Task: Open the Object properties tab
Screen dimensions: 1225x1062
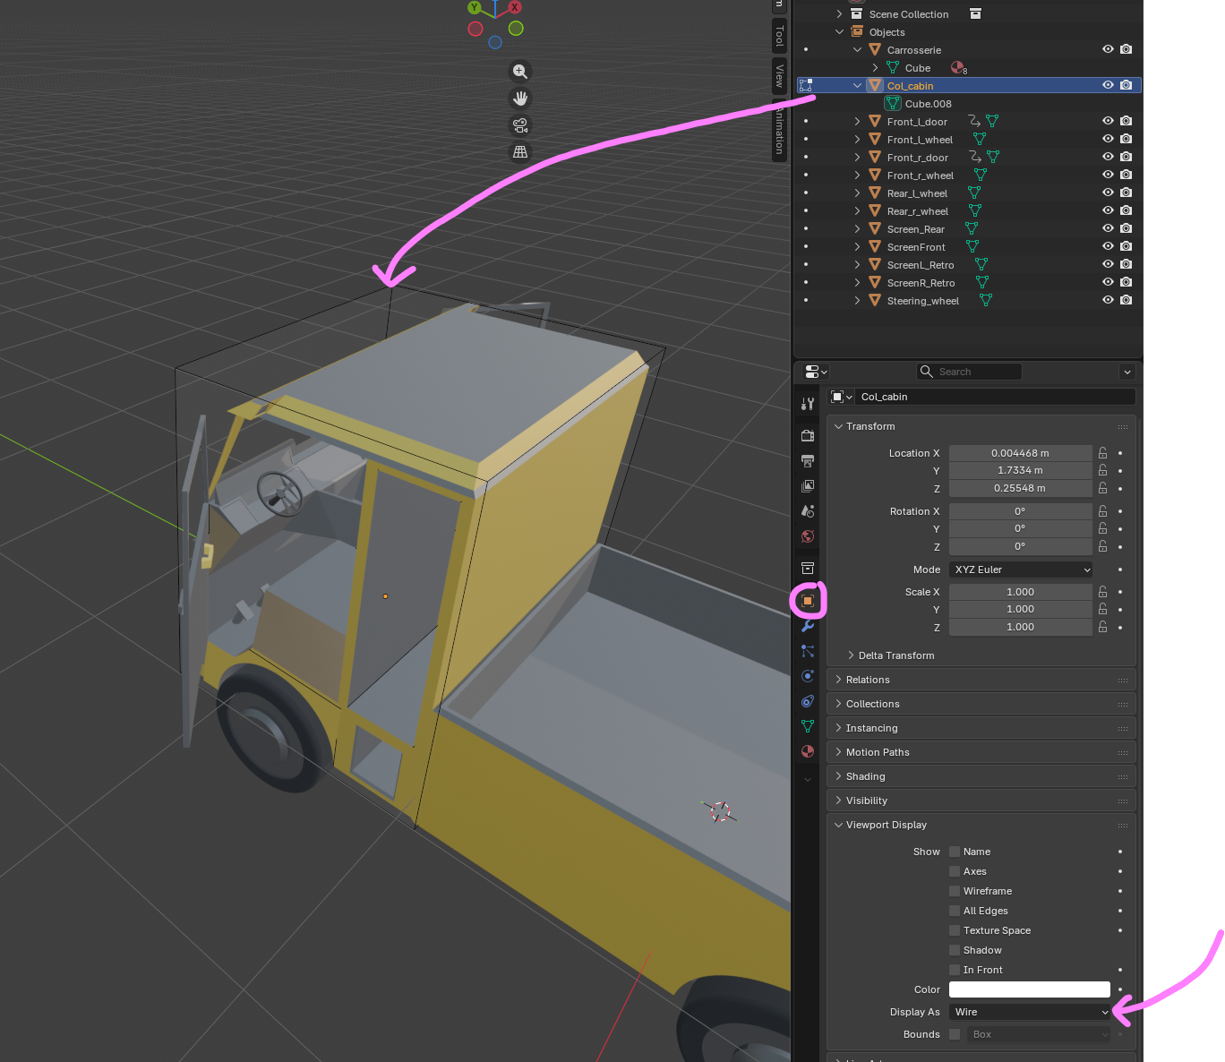Action: point(808,601)
